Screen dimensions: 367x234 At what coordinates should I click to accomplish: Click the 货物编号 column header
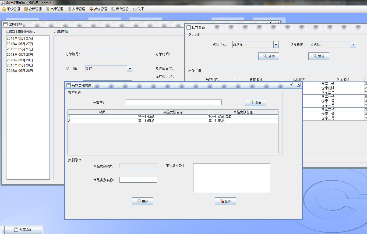(213, 79)
